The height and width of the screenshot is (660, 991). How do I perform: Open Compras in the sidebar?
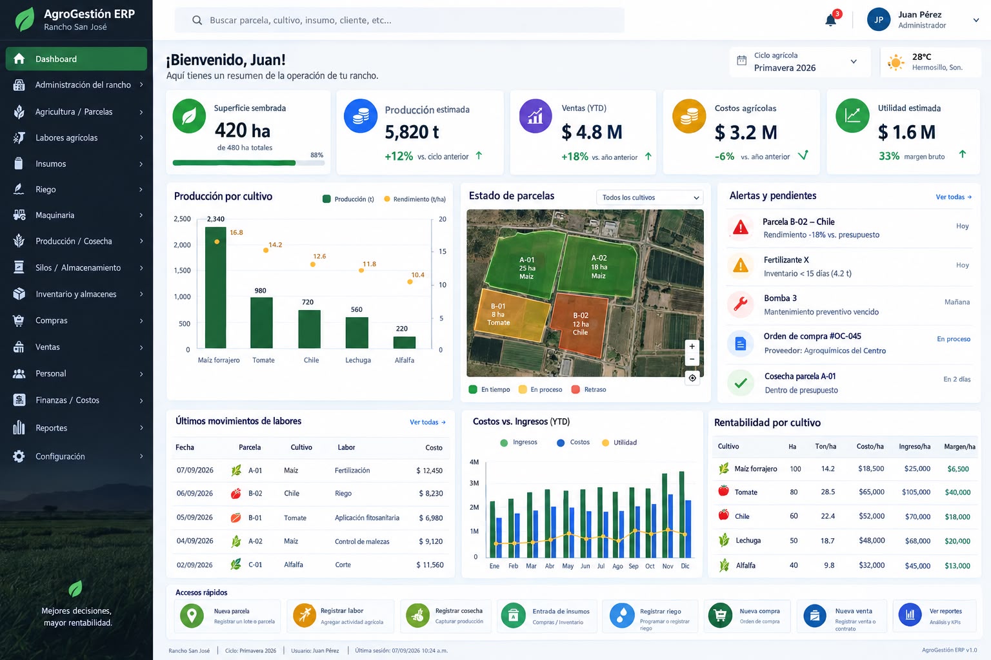coord(76,320)
